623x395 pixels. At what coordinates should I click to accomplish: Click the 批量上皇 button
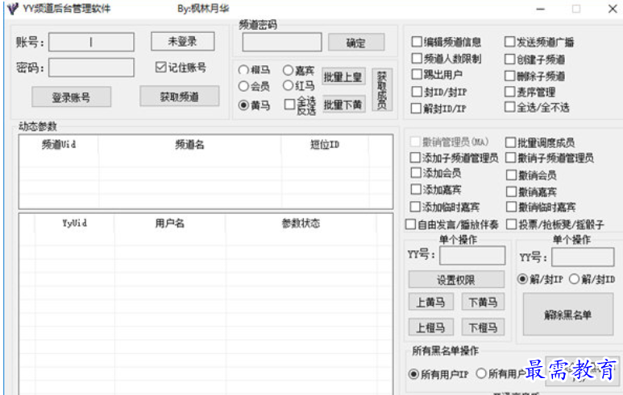coord(343,77)
